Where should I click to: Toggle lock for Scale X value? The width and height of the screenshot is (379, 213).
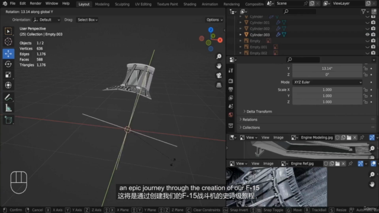coord(365,90)
